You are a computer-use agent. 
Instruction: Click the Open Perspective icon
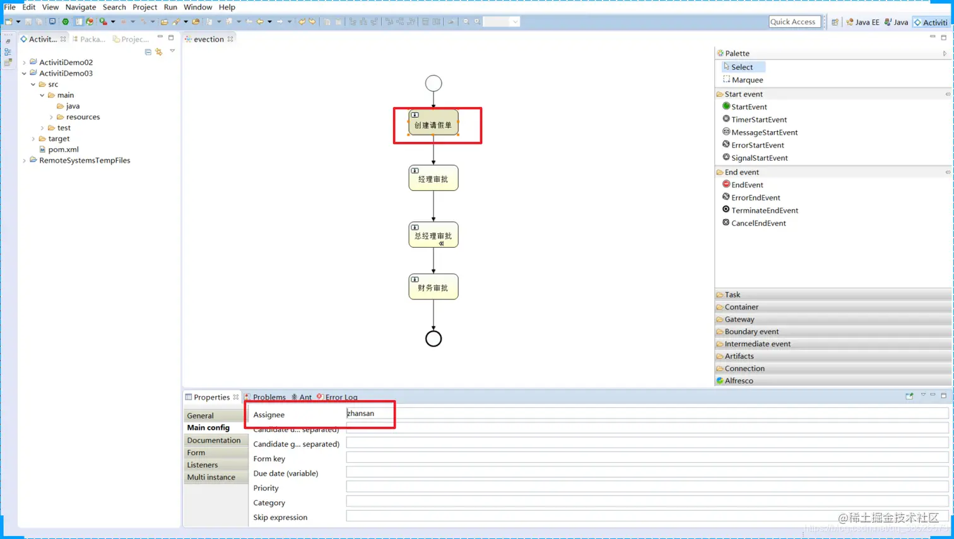pos(835,22)
